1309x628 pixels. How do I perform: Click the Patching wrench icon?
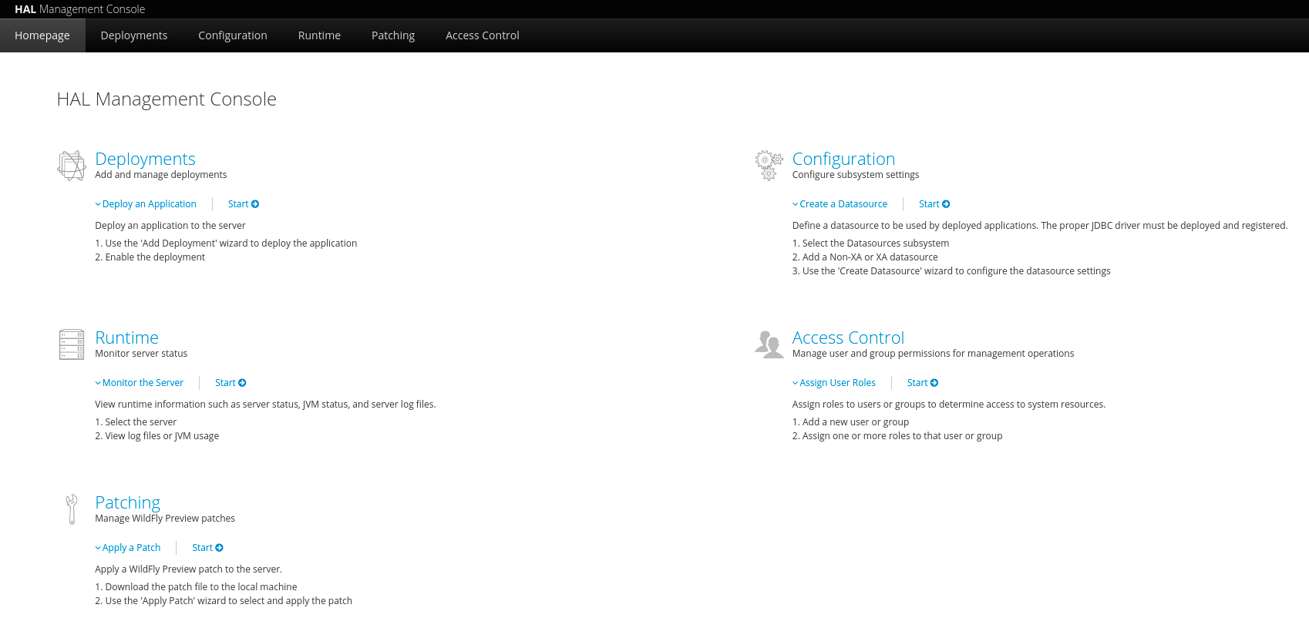click(x=72, y=509)
